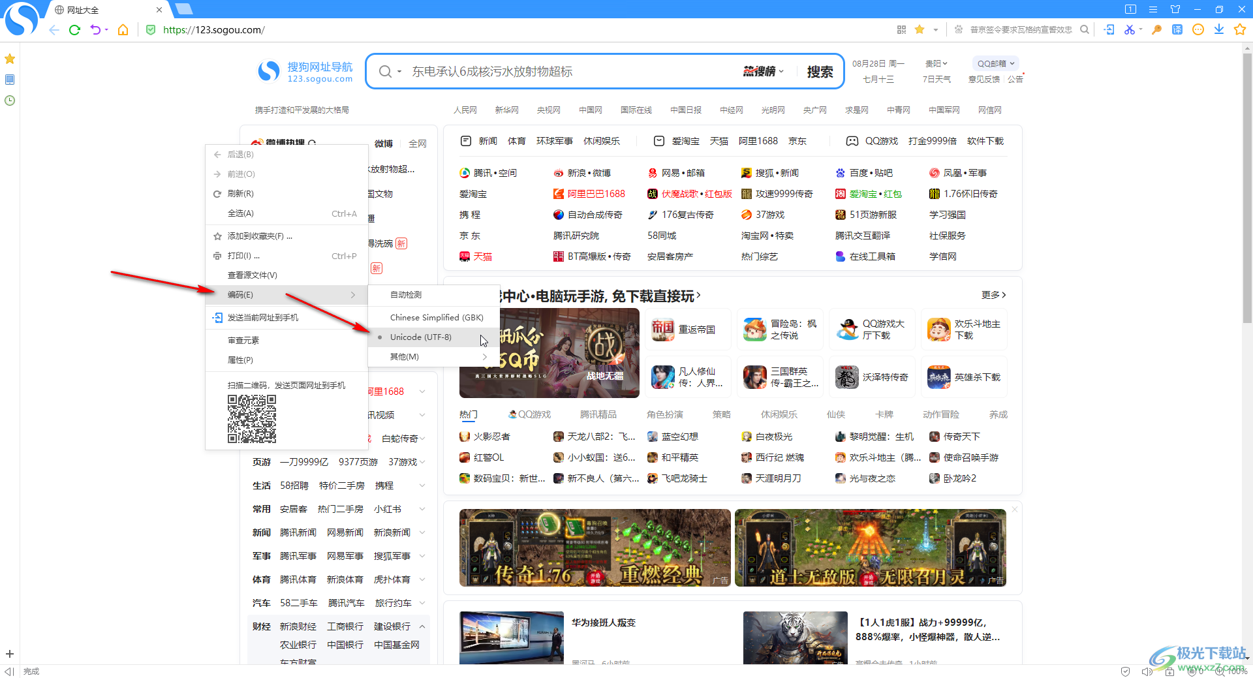Image resolution: width=1253 pixels, height=678 pixels.
Task: Open 阿里巴巴1688 link
Action: point(589,194)
